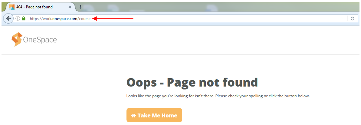Viewport: 361px width, 125px height.
Task: Click the green padlock security icon
Action: 24,19
